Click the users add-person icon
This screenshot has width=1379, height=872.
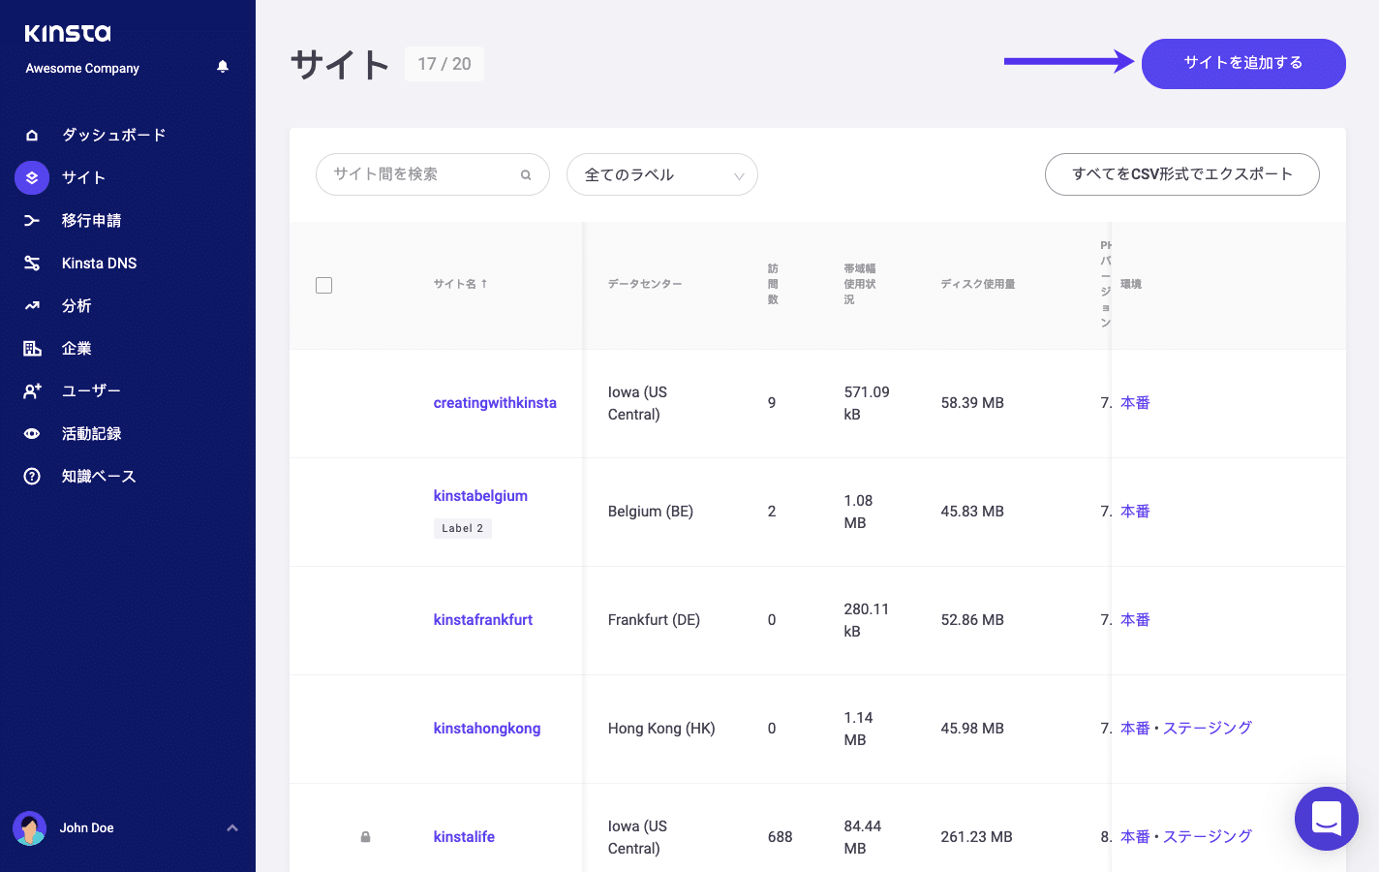coord(32,390)
